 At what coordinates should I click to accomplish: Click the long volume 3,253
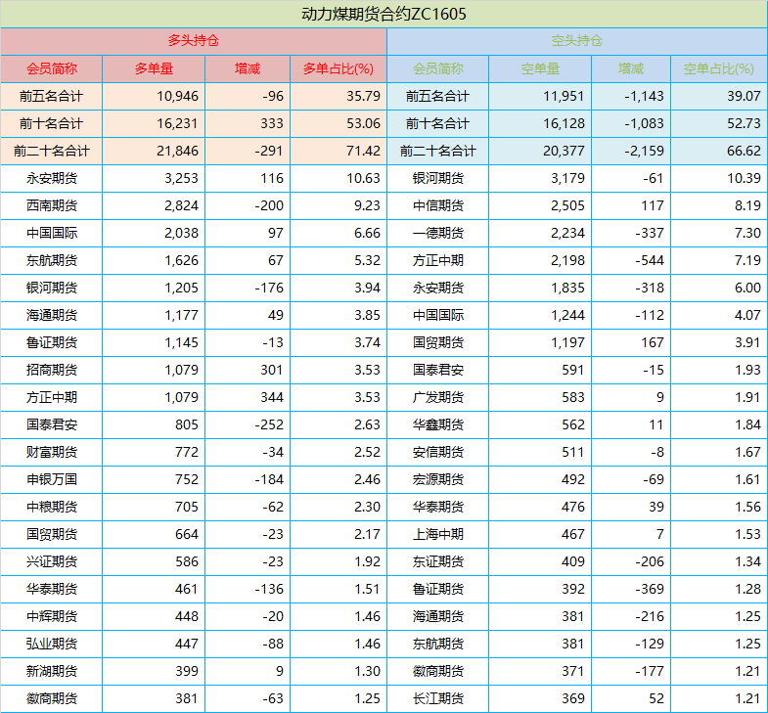pos(181,178)
